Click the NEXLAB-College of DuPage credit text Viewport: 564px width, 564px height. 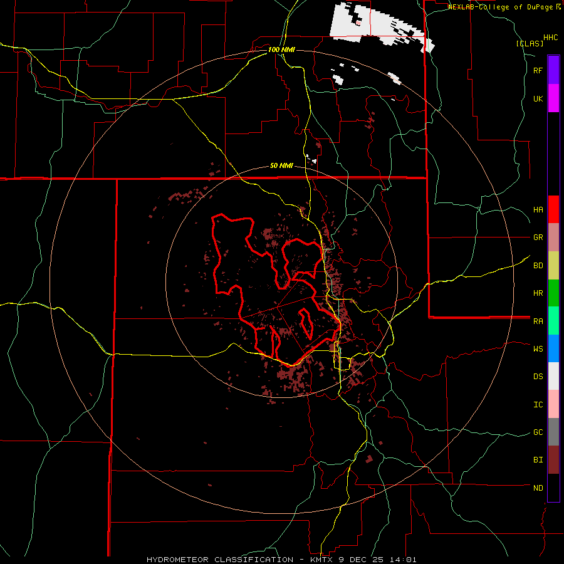coord(500,7)
